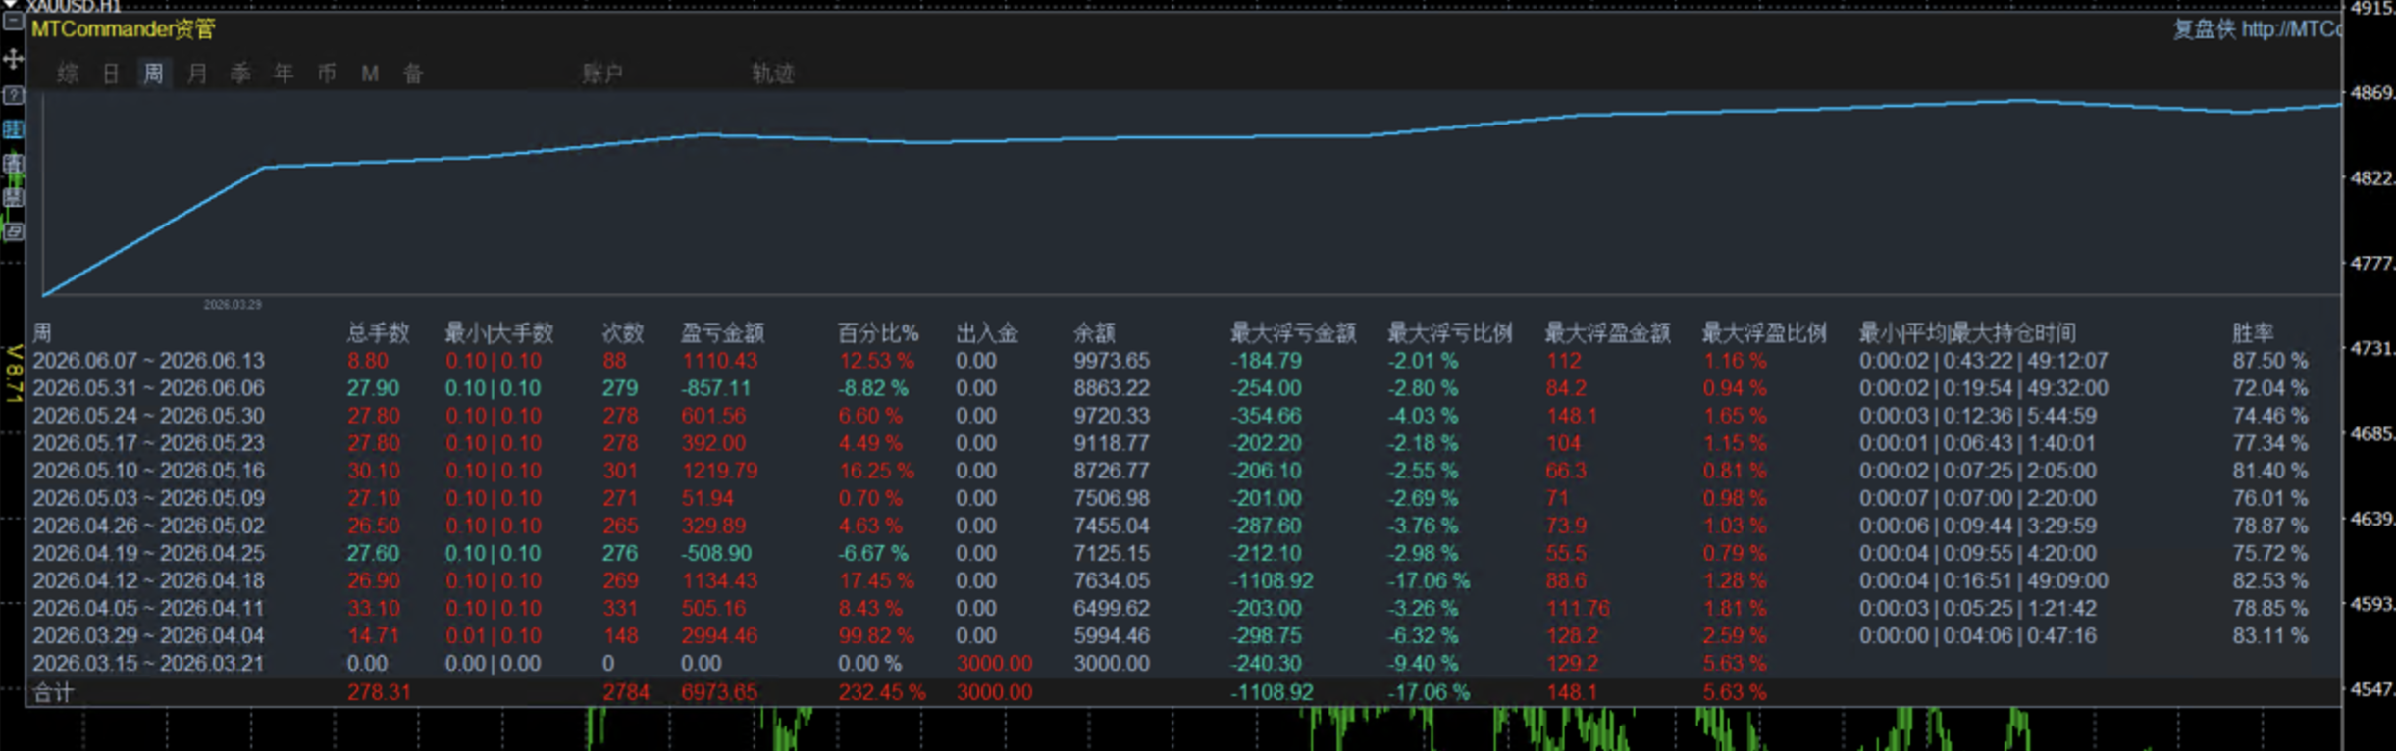The width and height of the screenshot is (2396, 751).
Task: Click the 出入金 column header
Action: (x=987, y=333)
